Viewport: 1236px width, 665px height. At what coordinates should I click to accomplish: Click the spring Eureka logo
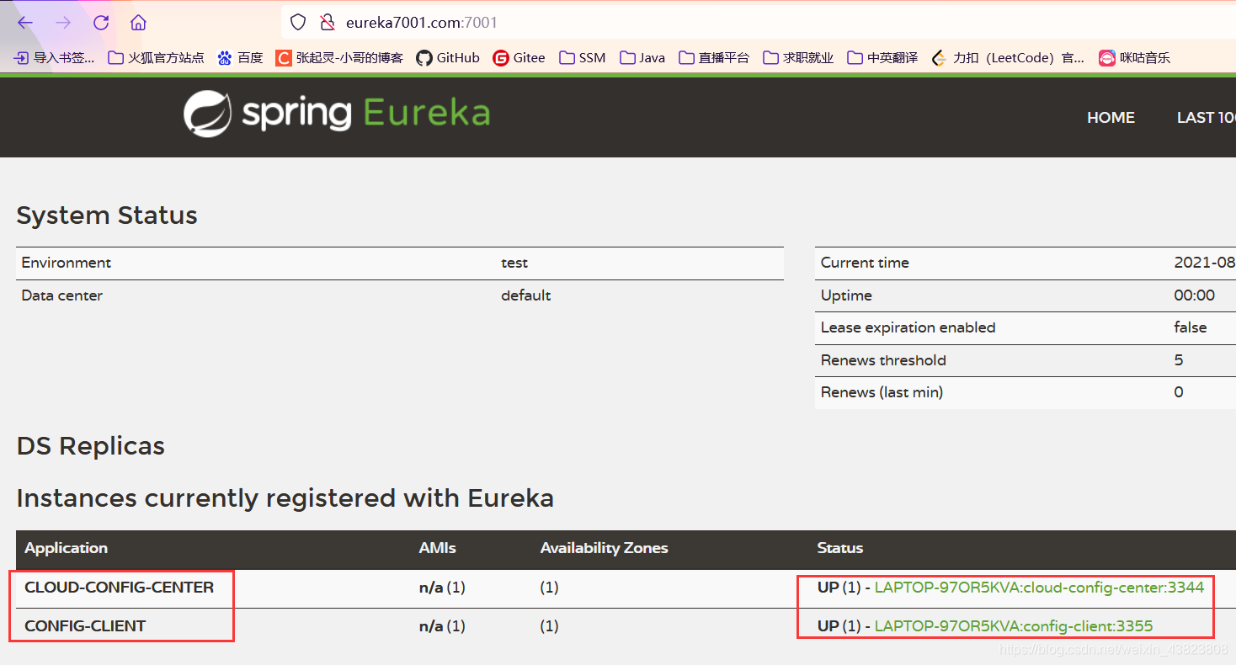[x=337, y=114]
